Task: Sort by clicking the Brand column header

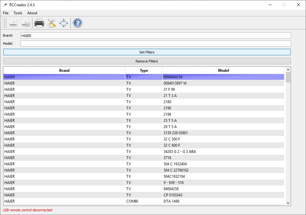Action: (64, 70)
